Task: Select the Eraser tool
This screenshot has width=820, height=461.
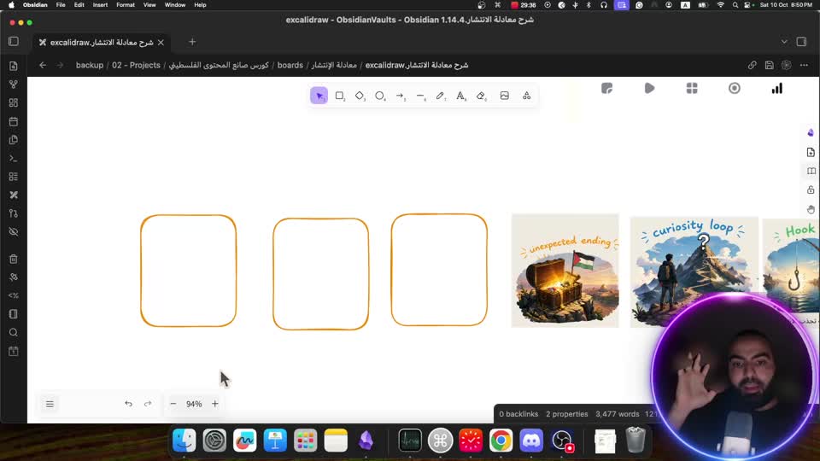Action: (481, 96)
